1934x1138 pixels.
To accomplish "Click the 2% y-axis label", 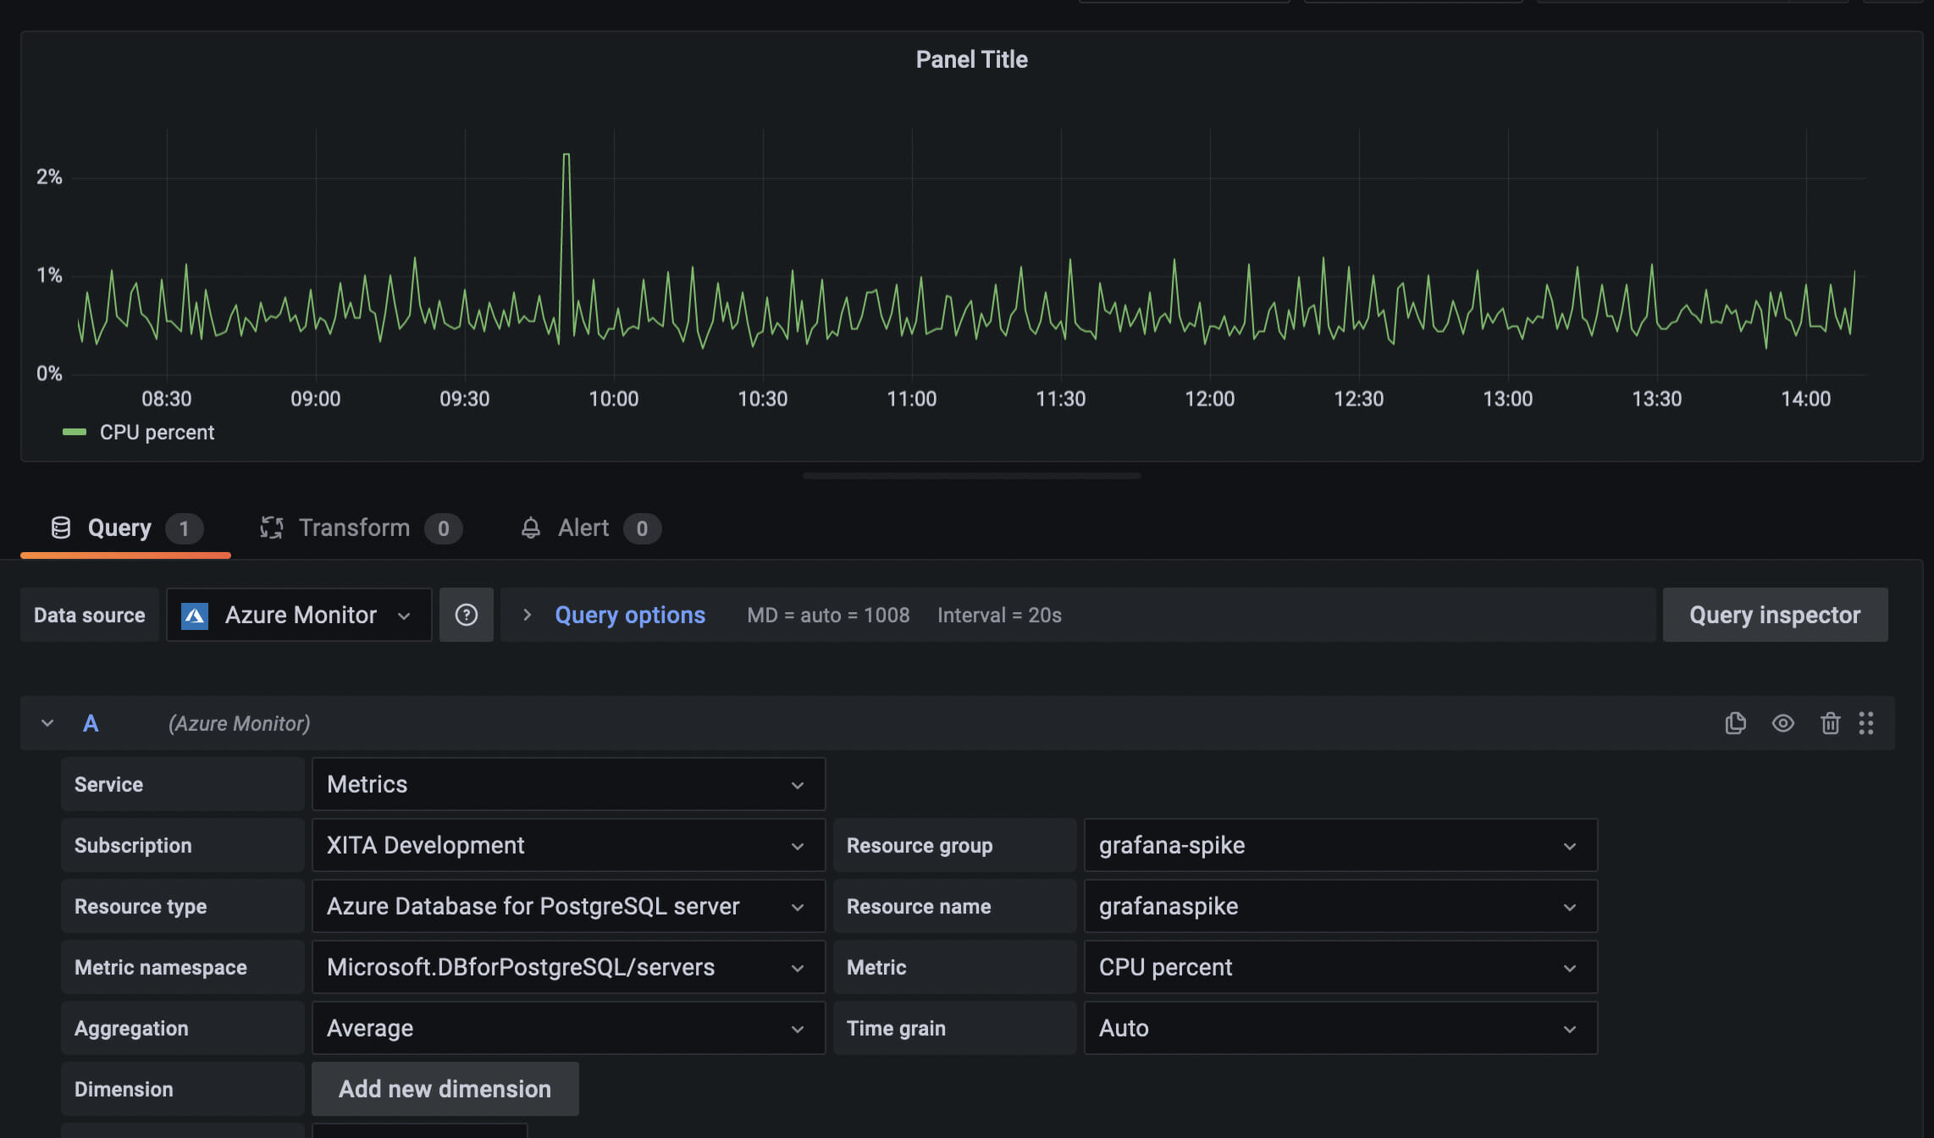I will (x=49, y=177).
